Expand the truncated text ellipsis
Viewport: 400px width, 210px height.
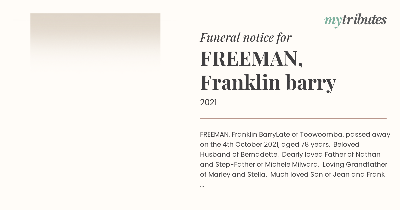coord(202,185)
